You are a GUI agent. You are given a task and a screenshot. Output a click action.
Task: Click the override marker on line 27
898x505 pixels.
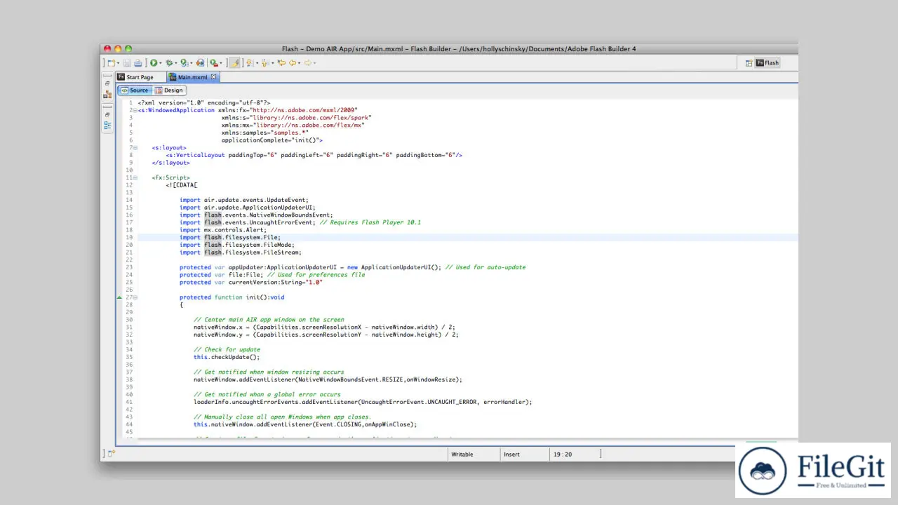click(x=120, y=297)
